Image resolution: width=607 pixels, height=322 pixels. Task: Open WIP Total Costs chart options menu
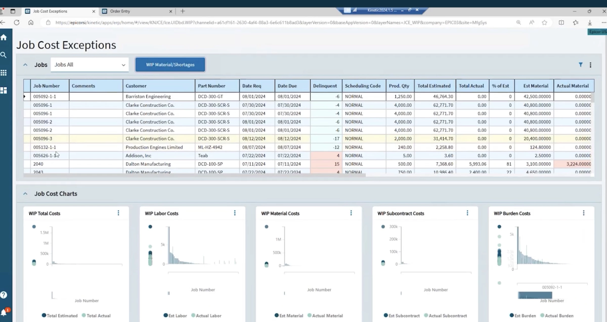click(x=118, y=213)
